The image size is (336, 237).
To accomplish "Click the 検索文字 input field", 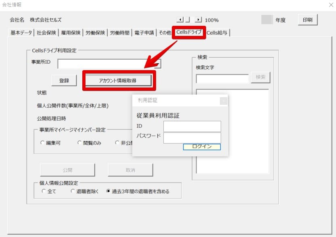I will point(222,79).
